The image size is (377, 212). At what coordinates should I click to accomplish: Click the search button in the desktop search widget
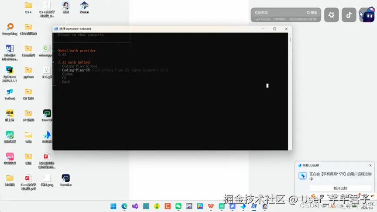pyautogui.click(x=312, y=13)
